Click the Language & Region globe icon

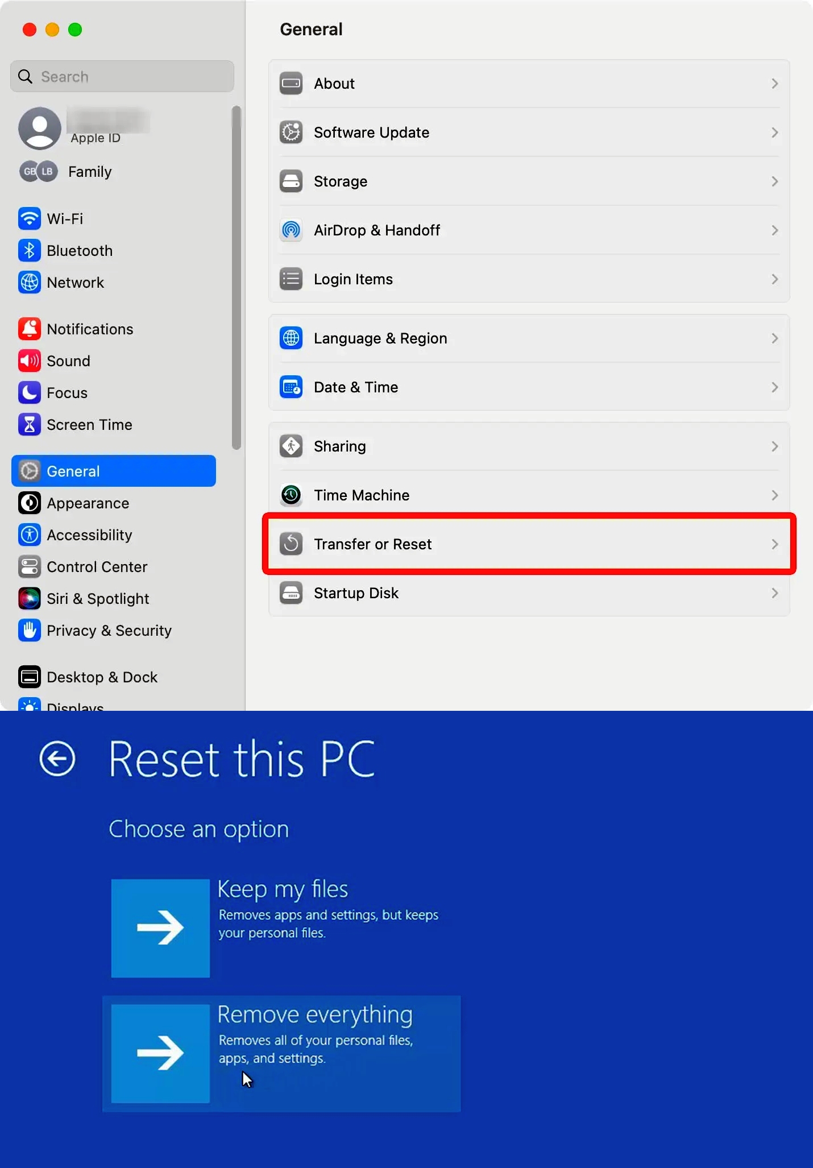(291, 338)
